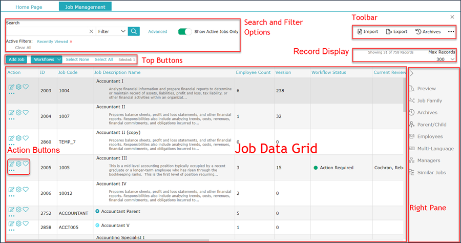Open Job Family in the right pane

click(x=426, y=100)
